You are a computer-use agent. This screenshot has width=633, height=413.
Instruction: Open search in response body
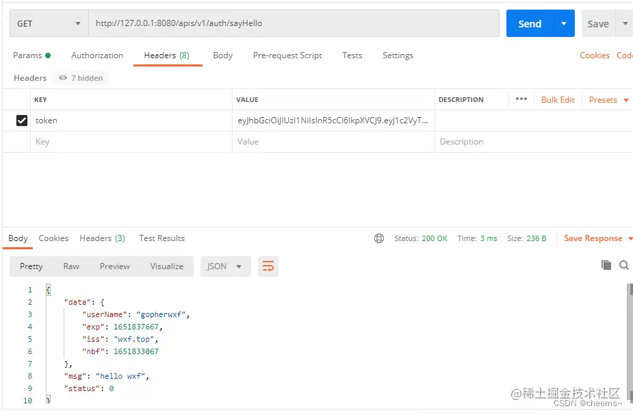click(623, 265)
